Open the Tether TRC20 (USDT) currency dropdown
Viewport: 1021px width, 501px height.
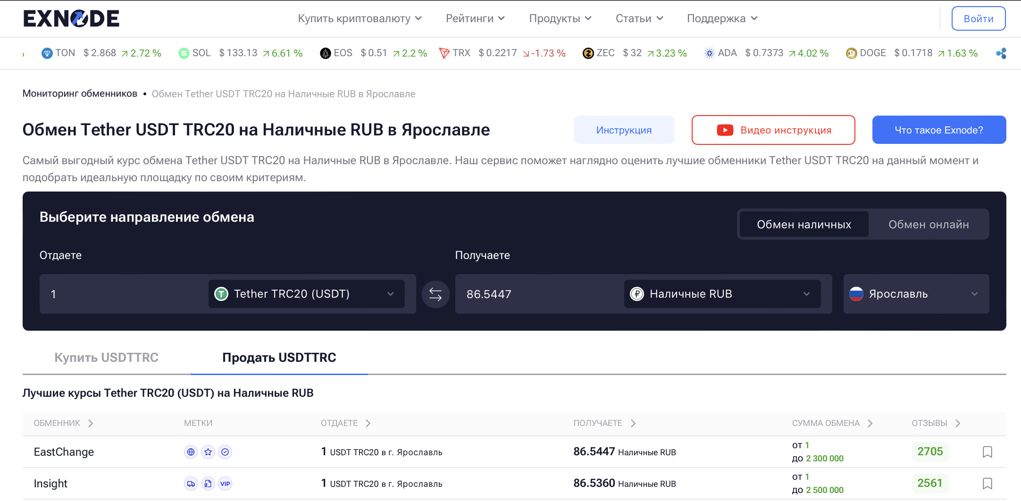coord(307,294)
